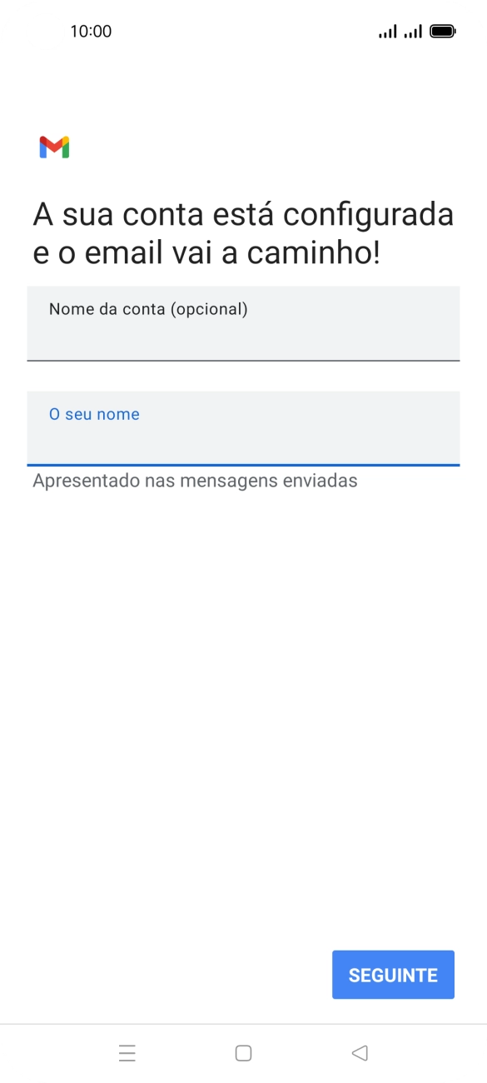Click the Gmail M logo icon
Image resolution: width=487 pixels, height=1083 pixels.
click(x=54, y=147)
